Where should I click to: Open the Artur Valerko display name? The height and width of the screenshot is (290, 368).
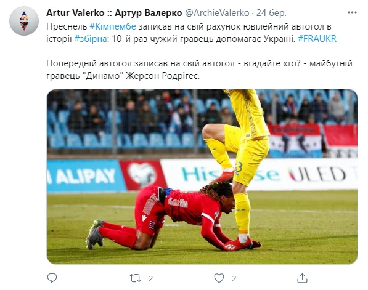pos(114,13)
